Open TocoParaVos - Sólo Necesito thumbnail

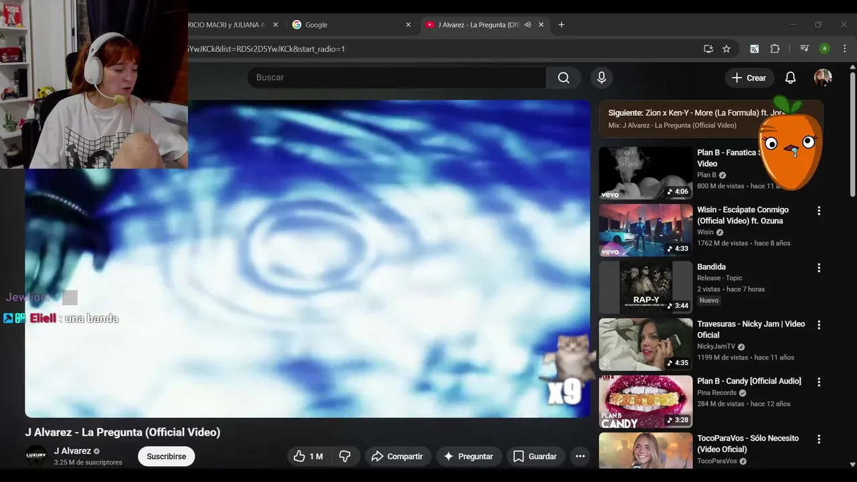coord(645,451)
